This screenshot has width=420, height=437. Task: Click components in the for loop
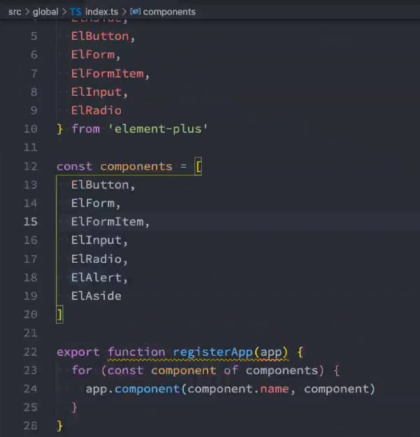tap(282, 371)
